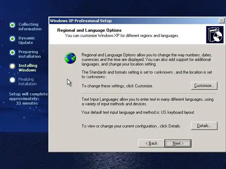Click the "You can customize Windows XP" subtitle
The height and width of the screenshot is (169, 226).
[x=122, y=36]
